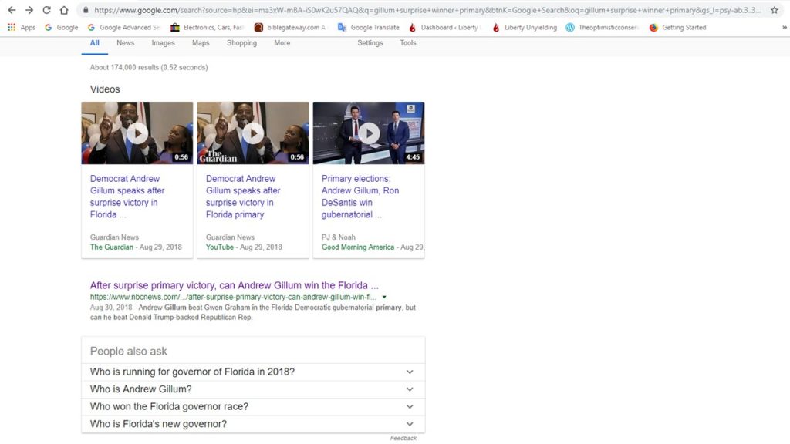Open search Settings menu

370,43
